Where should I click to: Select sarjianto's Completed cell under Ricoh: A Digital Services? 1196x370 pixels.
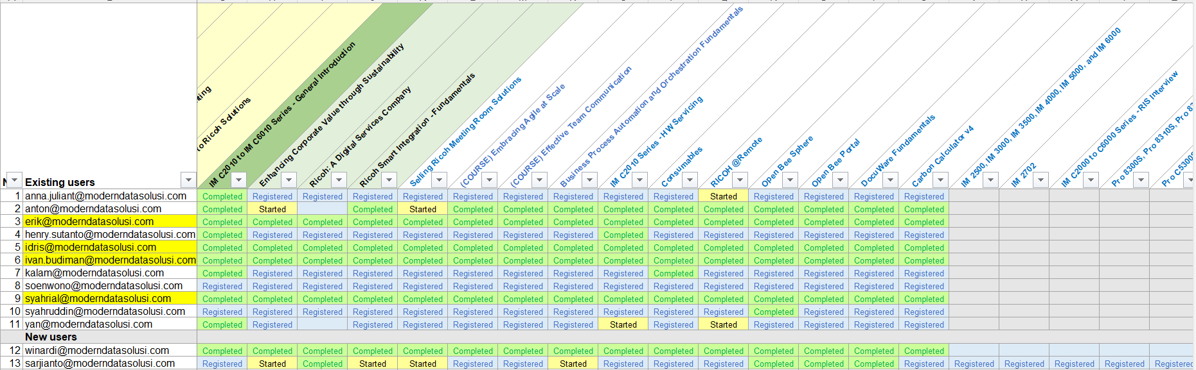point(323,364)
